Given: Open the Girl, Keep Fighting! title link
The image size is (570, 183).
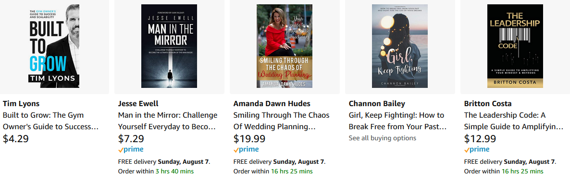Looking at the screenshot, I should click(x=397, y=121).
